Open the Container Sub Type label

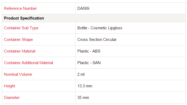click(21, 28)
